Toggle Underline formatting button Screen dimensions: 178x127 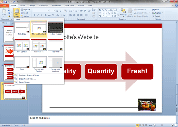tap(42, 15)
